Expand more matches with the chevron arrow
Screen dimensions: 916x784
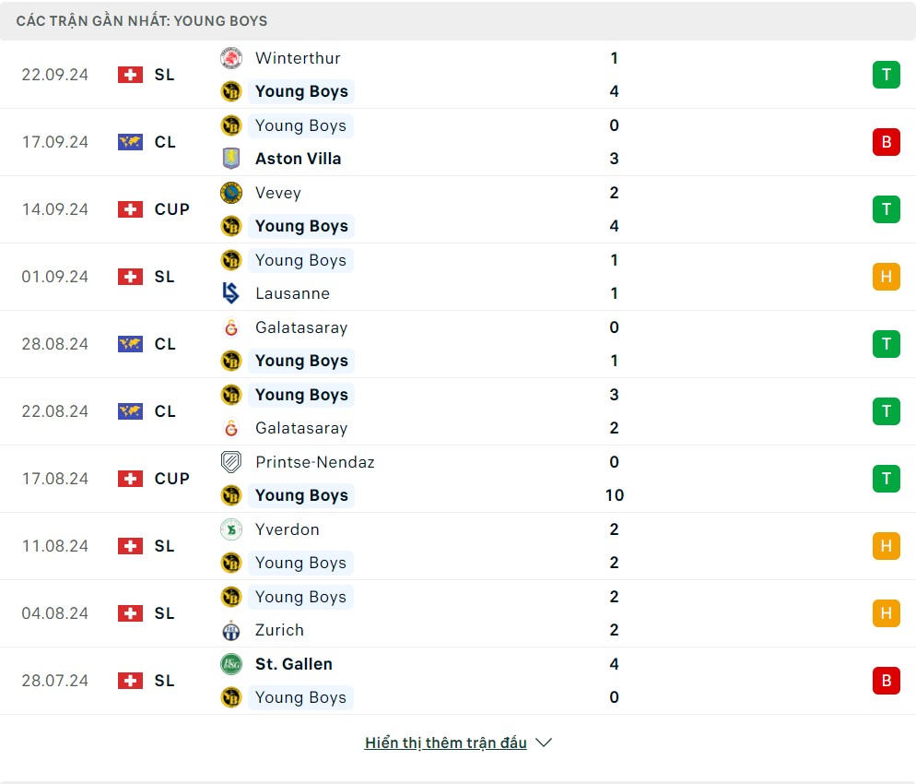pyautogui.click(x=544, y=742)
